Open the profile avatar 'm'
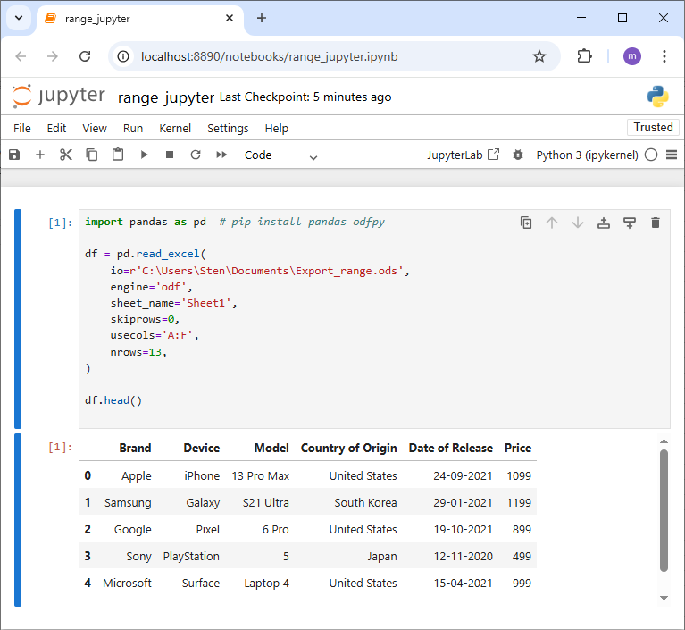 pos(631,56)
